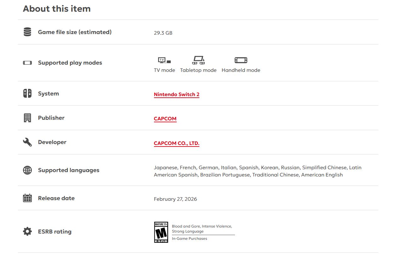This screenshot has width=406, height=254.
Task: Click the database icon beside Game file size
Action: click(27, 32)
